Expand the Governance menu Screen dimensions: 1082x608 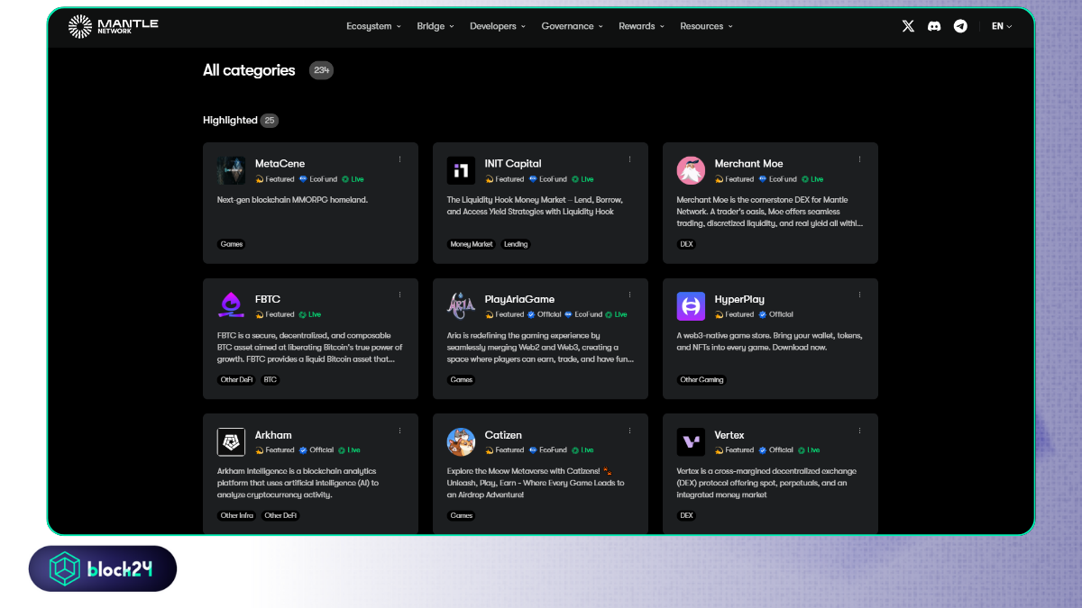573,26
